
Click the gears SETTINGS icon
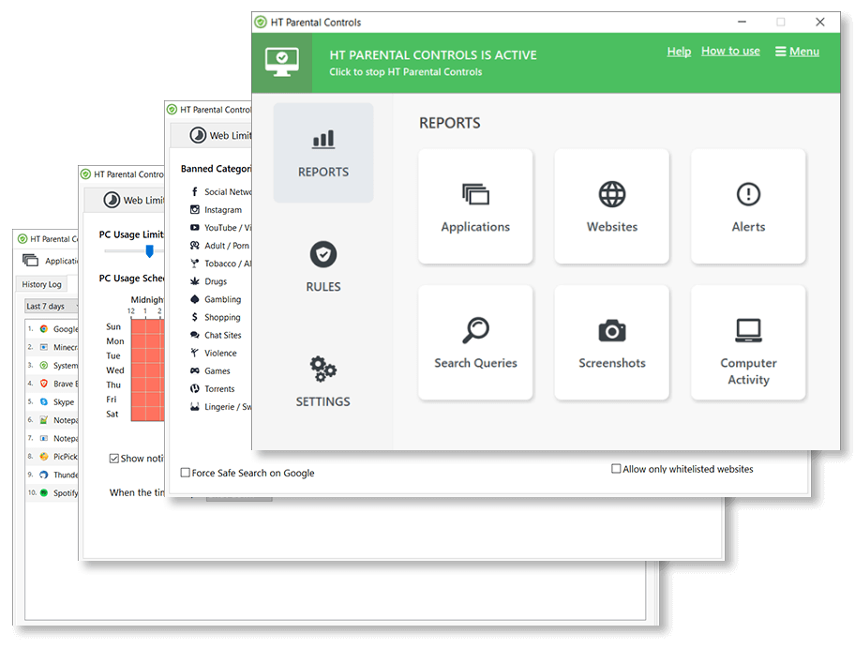pos(323,370)
